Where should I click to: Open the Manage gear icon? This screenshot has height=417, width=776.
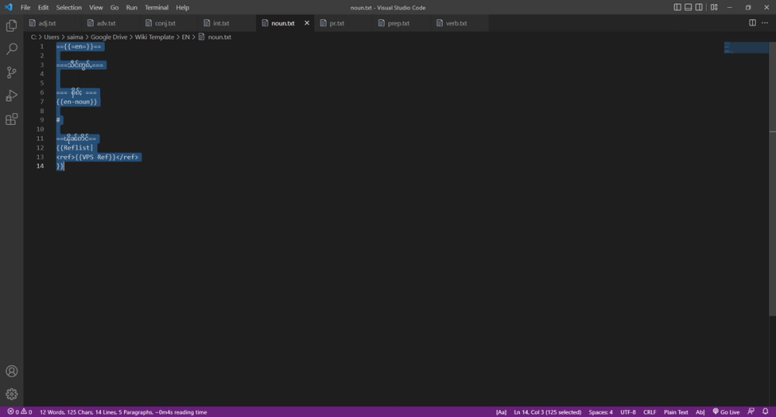coord(12,394)
